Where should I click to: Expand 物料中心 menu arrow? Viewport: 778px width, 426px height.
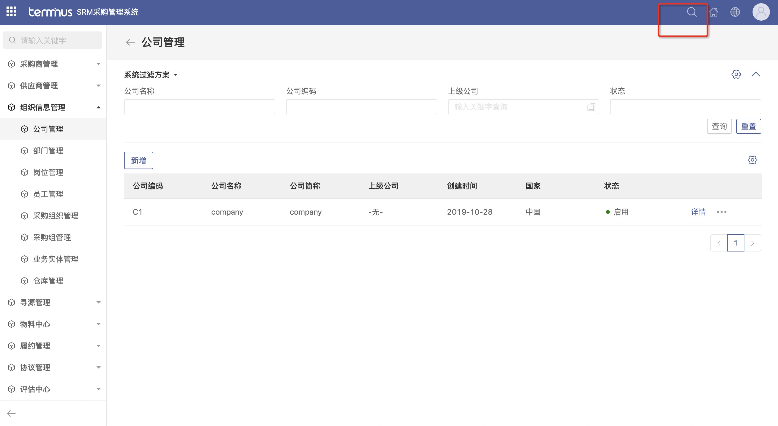(98, 324)
